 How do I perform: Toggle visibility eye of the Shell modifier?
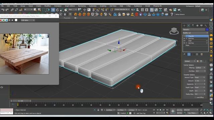(x=184, y=41)
